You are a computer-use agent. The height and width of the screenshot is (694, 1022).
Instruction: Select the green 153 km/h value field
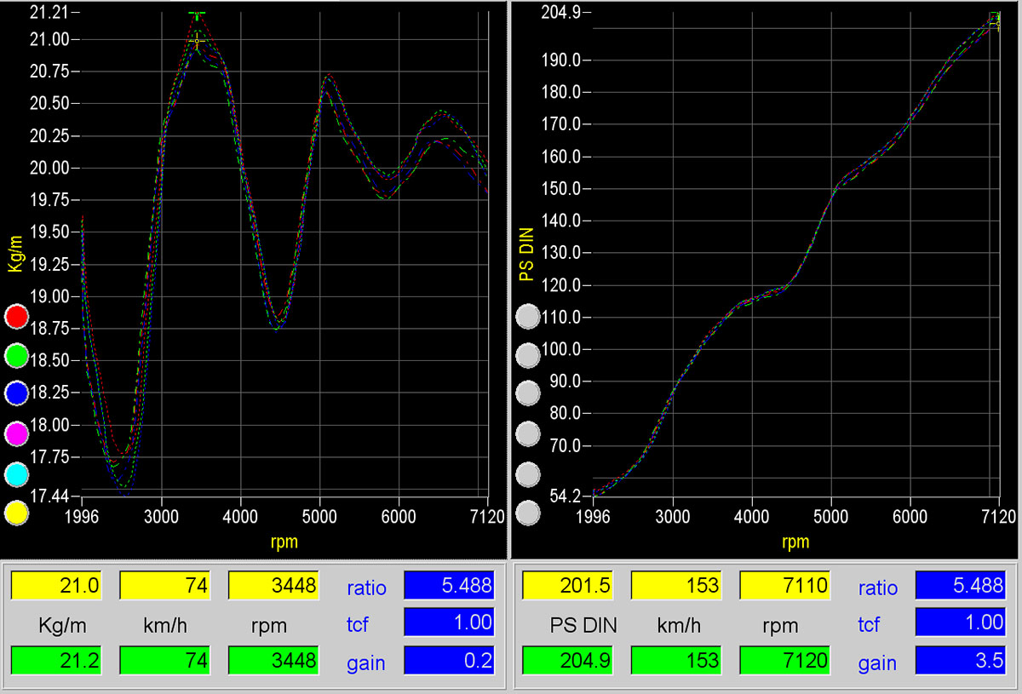click(x=675, y=661)
